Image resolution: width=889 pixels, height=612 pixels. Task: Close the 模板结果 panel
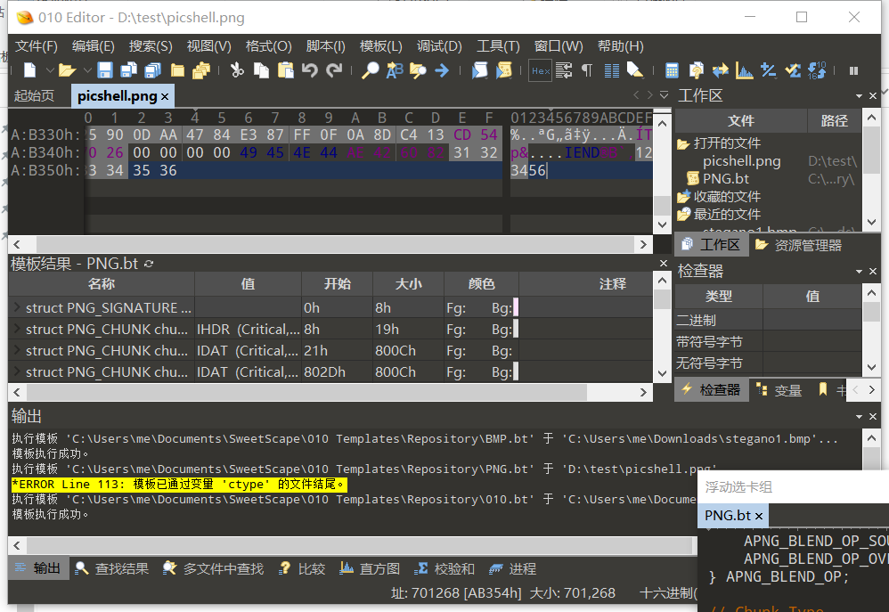click(664, 263)
